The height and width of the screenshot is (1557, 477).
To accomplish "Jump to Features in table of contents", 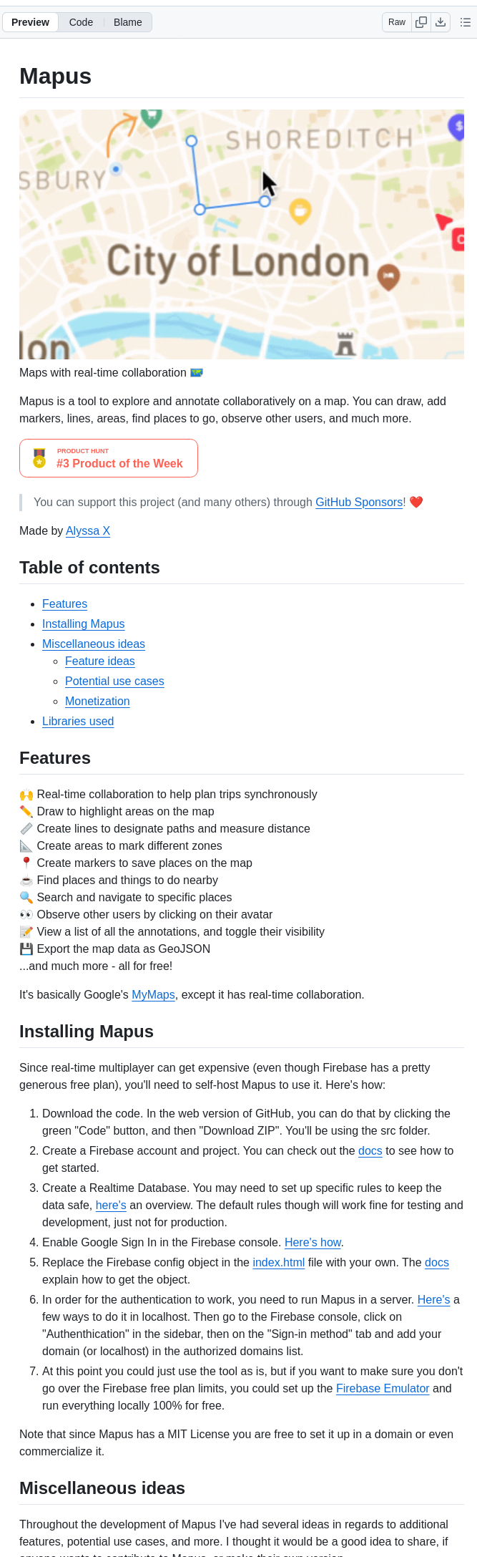I will point(64,604).
